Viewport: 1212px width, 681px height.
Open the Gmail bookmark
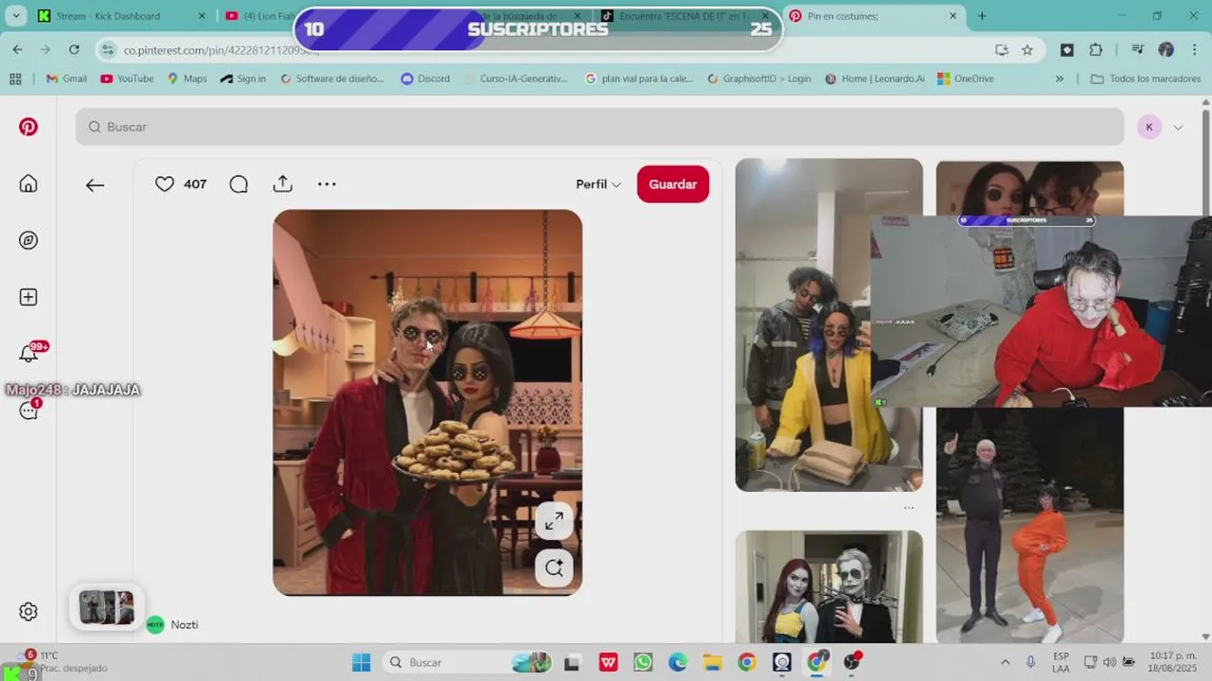point(66,79)
